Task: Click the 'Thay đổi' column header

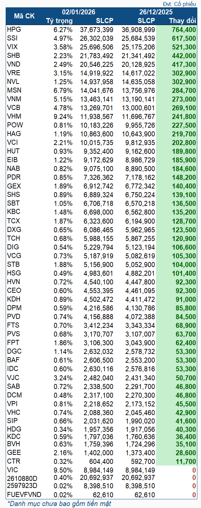Action: pyautogui.click(x=182, y=21)
